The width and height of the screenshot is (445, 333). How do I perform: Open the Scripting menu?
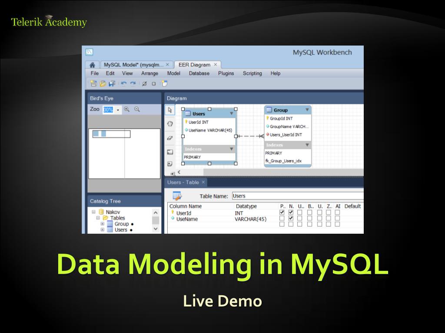coord(252,73)
